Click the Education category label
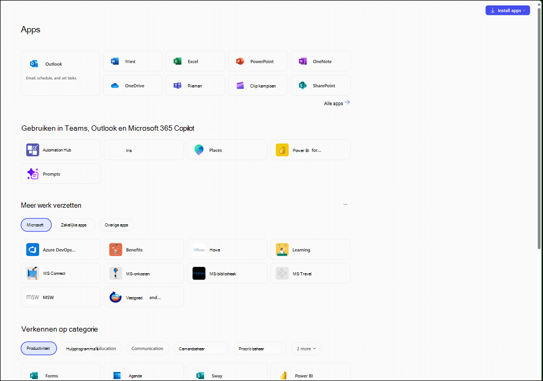This screenshot has height=381, width=543. point(107,349)
